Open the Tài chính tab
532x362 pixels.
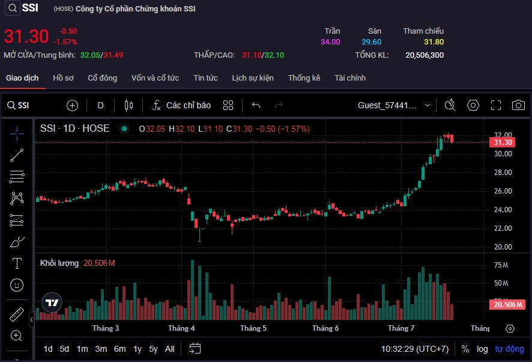pos(350,78)
